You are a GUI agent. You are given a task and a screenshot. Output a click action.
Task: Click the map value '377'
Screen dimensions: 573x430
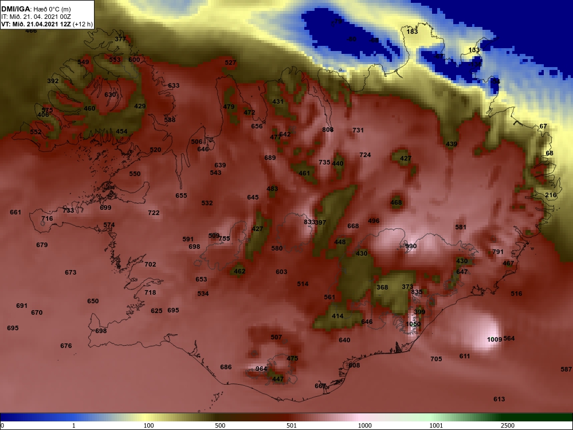pos(120,39)
